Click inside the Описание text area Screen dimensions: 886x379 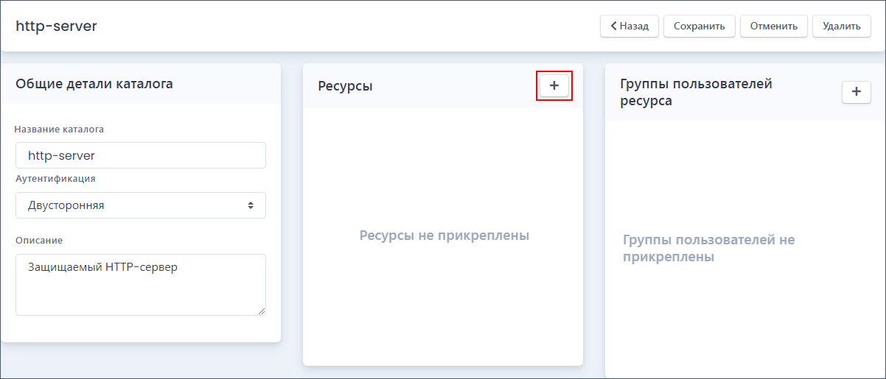(x=141, y=285)
